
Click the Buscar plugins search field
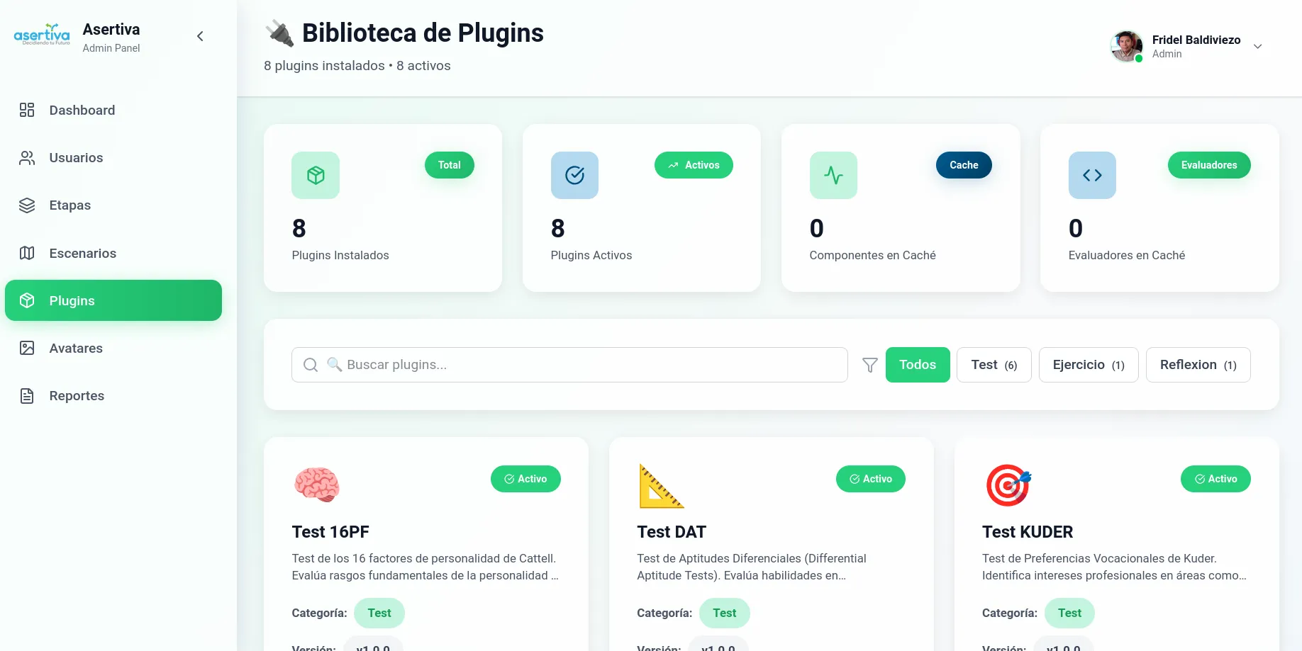coord(582,365)
